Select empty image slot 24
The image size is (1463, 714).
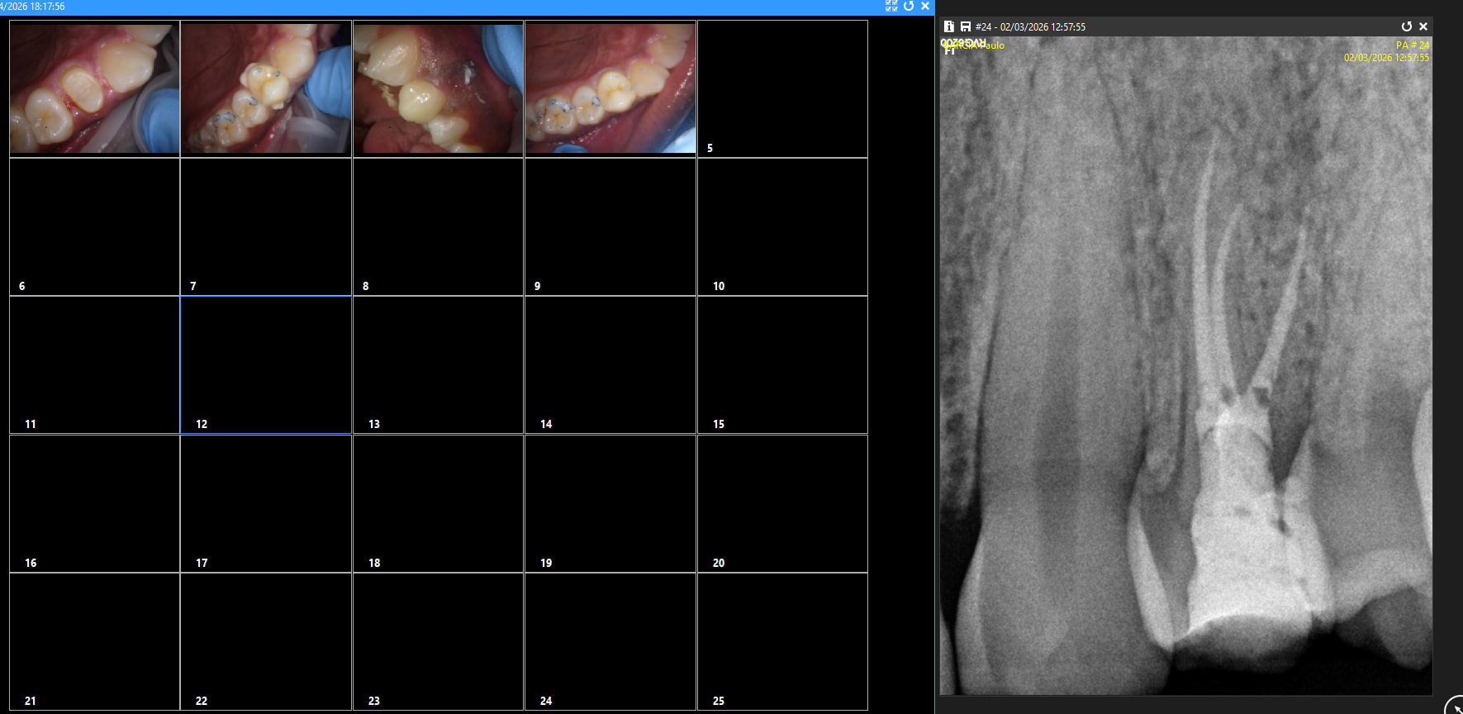click(610, 641)
